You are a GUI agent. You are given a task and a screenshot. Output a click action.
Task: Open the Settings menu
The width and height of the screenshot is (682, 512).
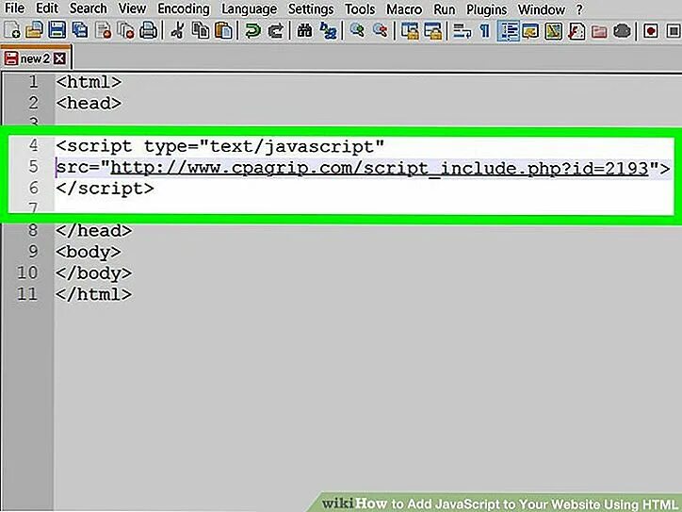pyautogui.click(x=311, y=8)
